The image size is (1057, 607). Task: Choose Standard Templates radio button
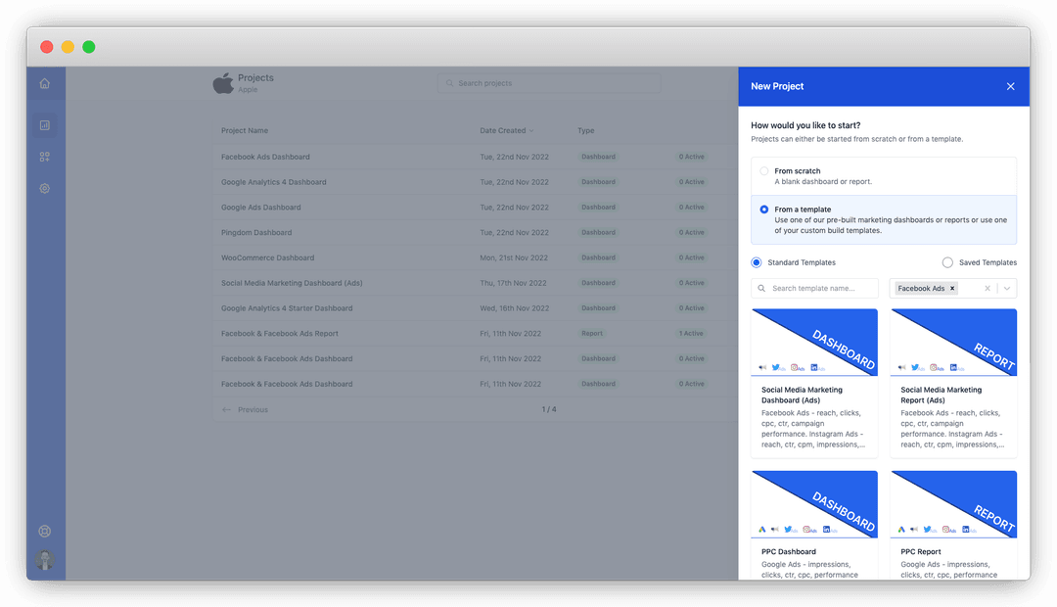point(757,262)
